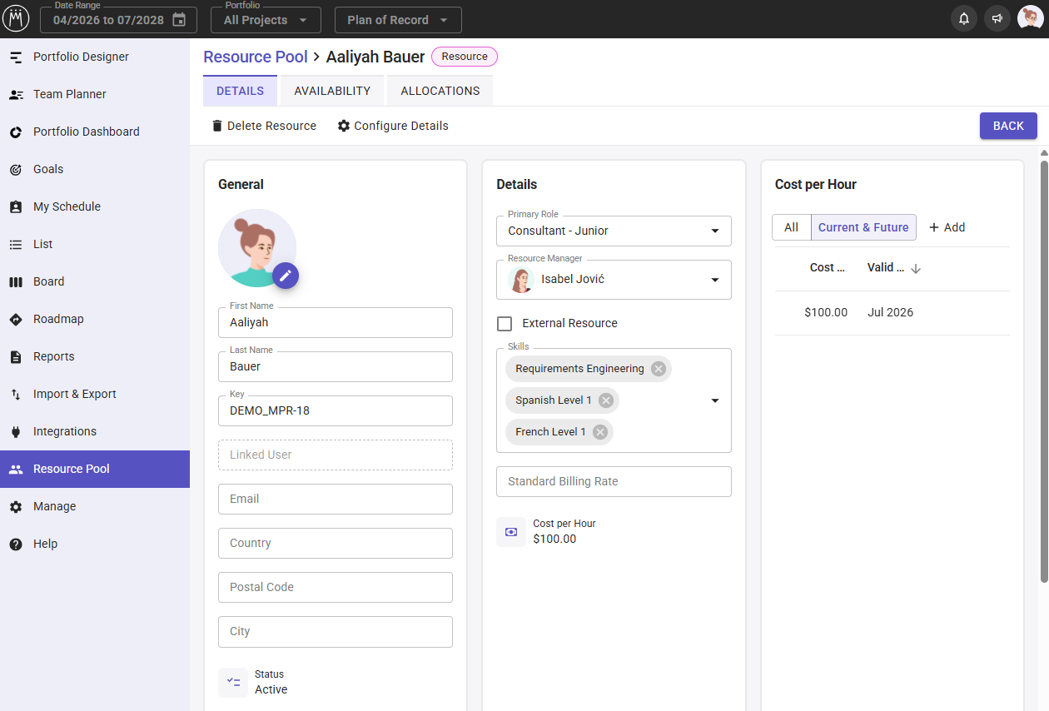Image resolution: width=1049 pixels, height=711 pixels.
Task: Click the BACK button
Action: click(x=1008, y=126)
